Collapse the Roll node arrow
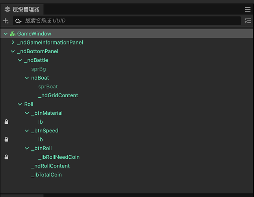The image size is (254, 197). click(20, 104)
